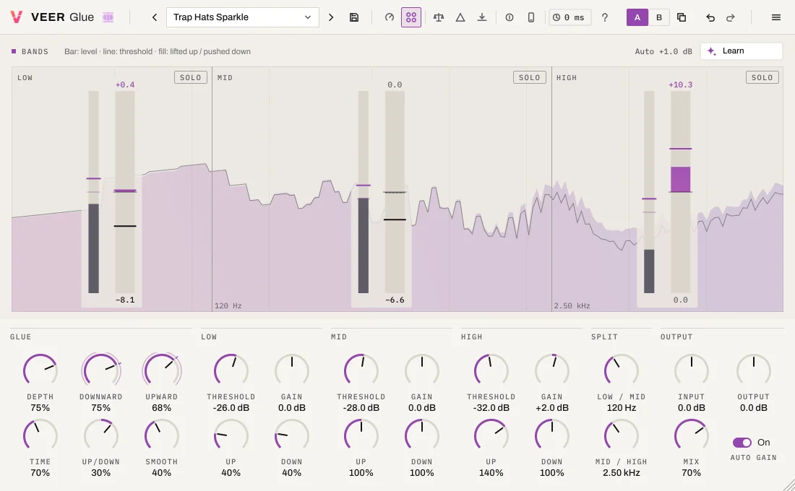The height and width of the screenshot is (491, 795).
Task: Click the Auto +1.0 dB readout
Action: pos(663,51)
